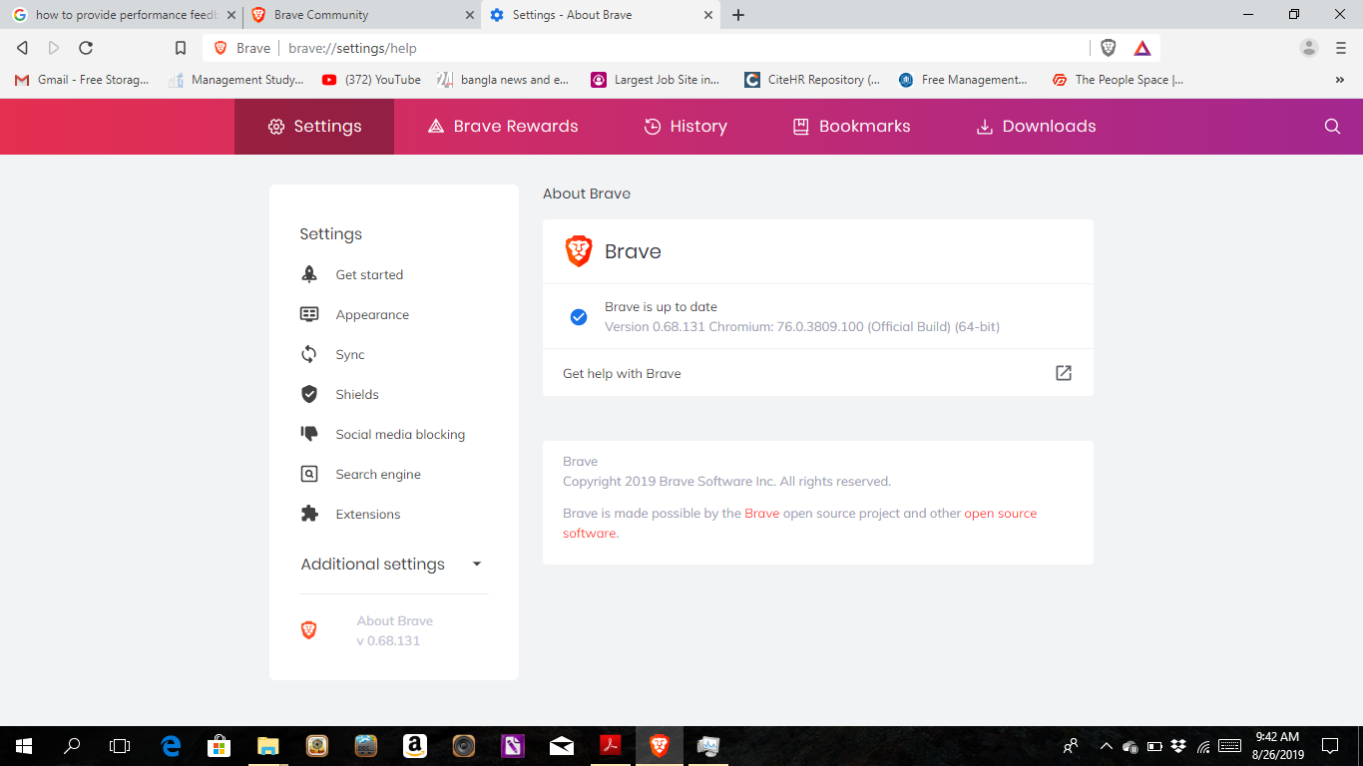Bookmark this page using the bookmark icon

click(x=181, y=48)
